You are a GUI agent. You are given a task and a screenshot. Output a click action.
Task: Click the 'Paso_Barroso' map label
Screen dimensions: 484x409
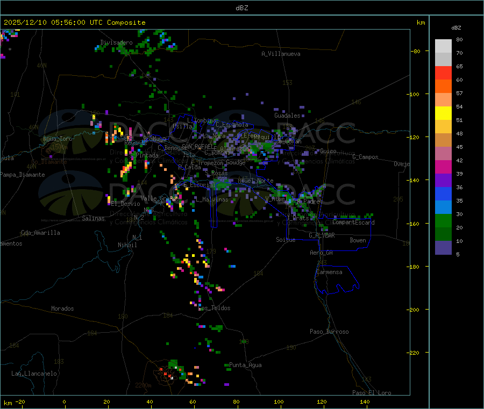click(329, 332)
